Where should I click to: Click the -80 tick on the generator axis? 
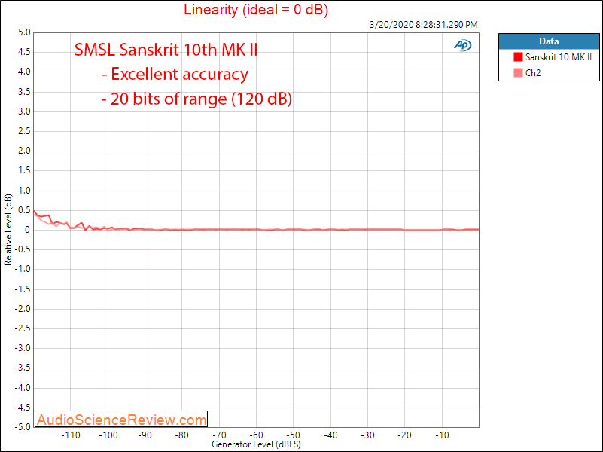point(182,435)
